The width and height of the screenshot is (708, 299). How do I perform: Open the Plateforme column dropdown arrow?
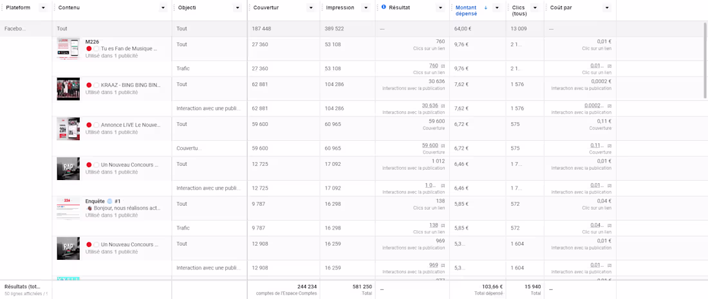coord(42,8)
